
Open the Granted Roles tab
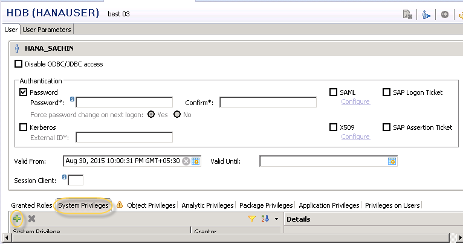tap(31, 205)
